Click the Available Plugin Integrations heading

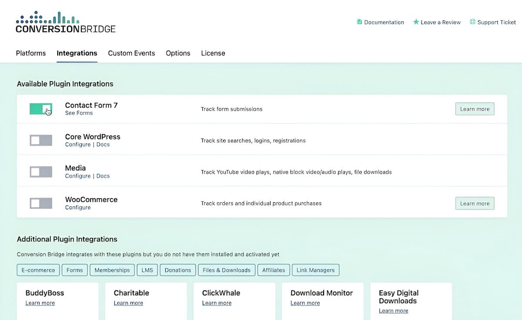[65, 84]
